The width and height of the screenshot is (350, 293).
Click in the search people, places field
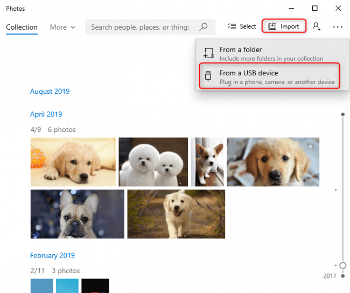(x=140, y=27)
